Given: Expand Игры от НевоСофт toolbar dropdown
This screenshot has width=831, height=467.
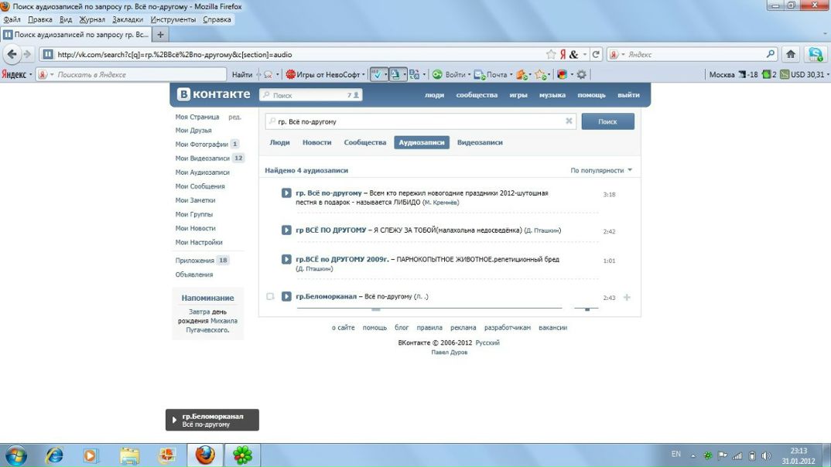Looking at the screenshot, I should [364, 75].
